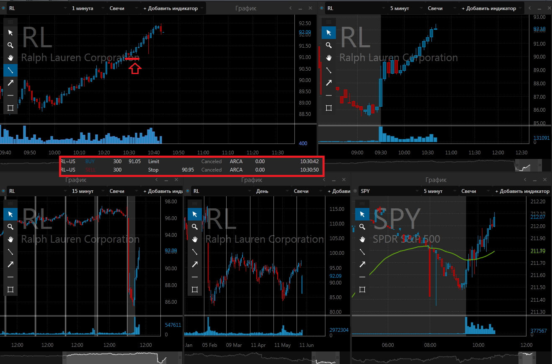Click the back chevron on the SPY График panel
The image size is (552, 364).
(525, 179)
